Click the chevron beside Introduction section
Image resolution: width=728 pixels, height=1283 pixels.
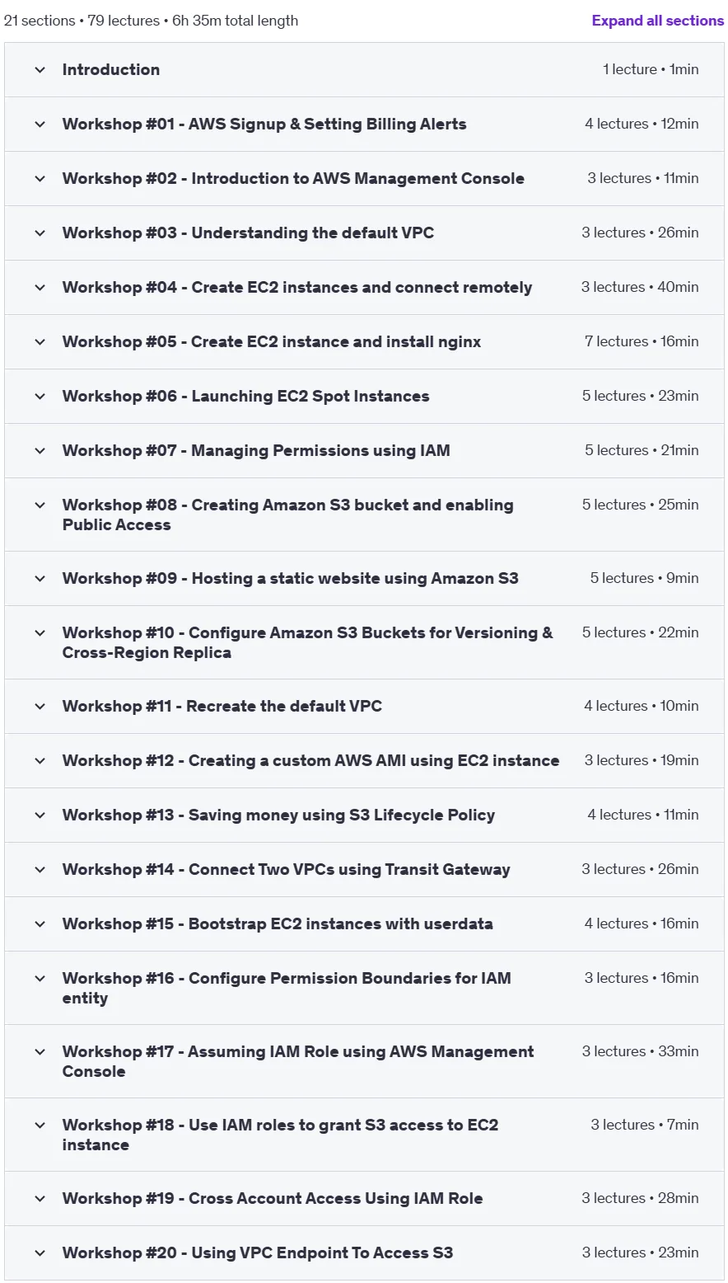40,70
